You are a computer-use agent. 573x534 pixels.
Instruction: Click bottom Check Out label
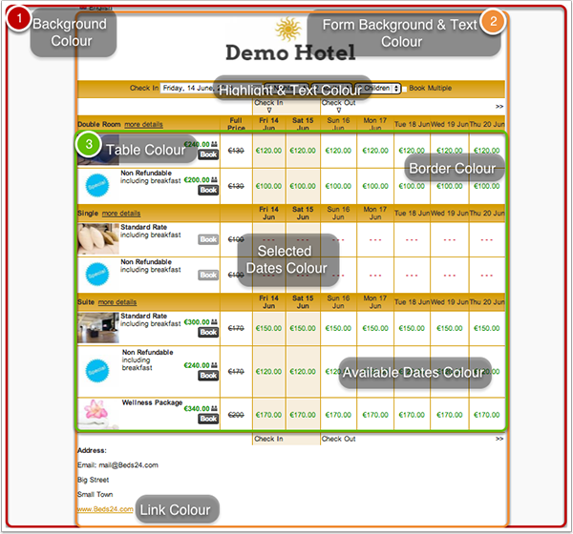339,439
